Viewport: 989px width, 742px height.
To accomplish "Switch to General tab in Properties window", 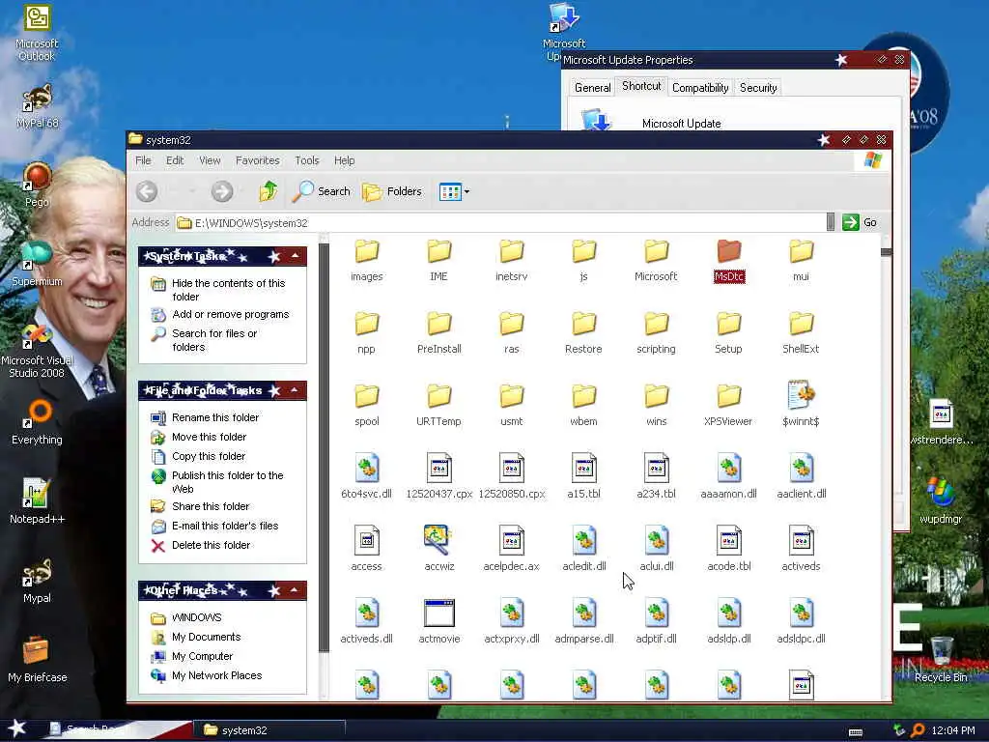I will [x=592, y=88].
